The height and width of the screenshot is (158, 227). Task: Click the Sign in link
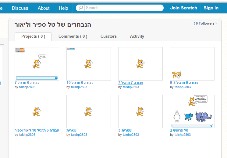[211, 8]
